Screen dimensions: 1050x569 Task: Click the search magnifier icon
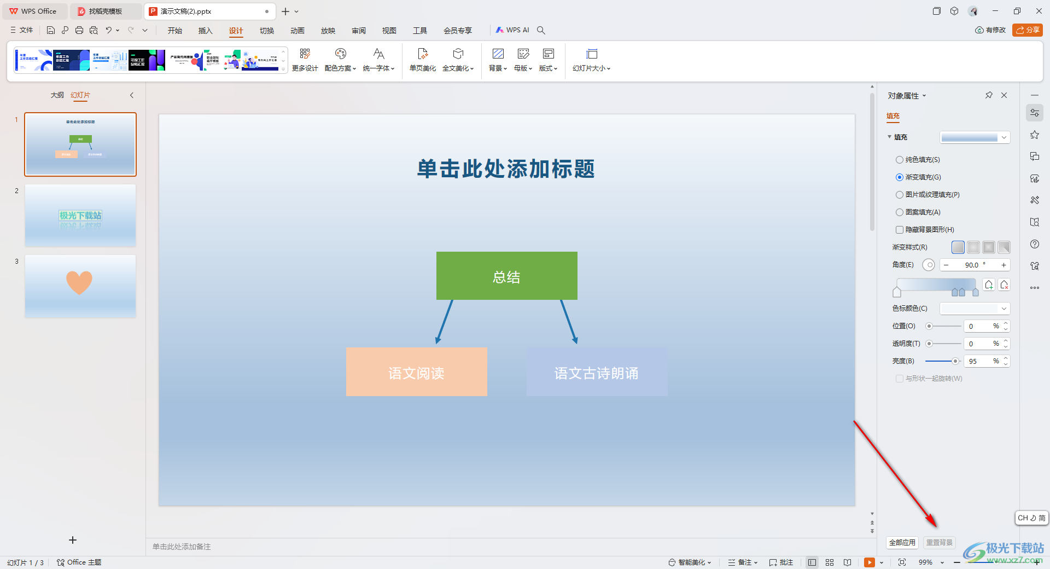click(x=541, y=30)
